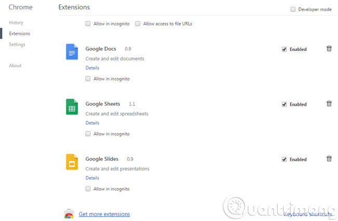Allow Google Slides in incognito
The image size is (338, 221).
(88, 189)
